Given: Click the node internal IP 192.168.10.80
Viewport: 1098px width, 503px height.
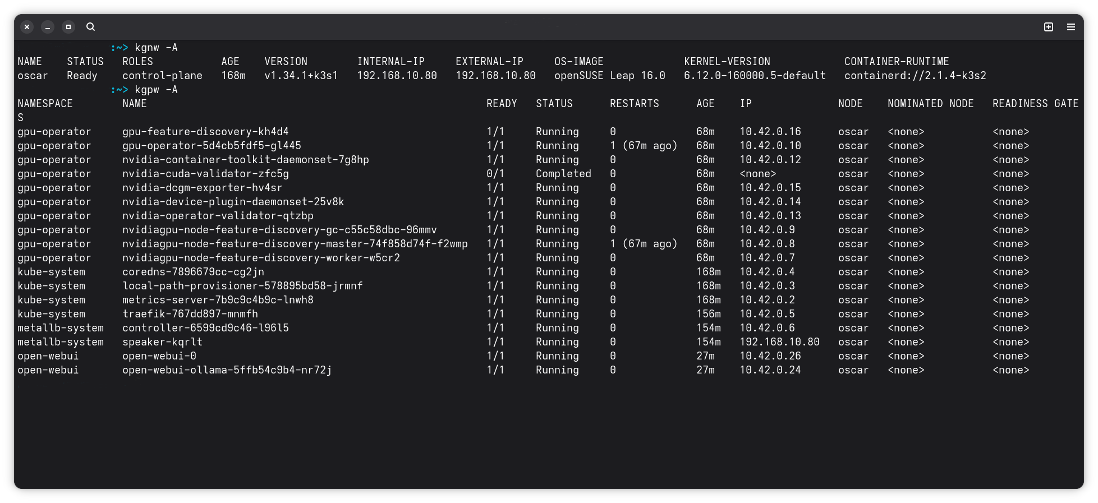Looking at the screenshot, I should click(397, 76).
